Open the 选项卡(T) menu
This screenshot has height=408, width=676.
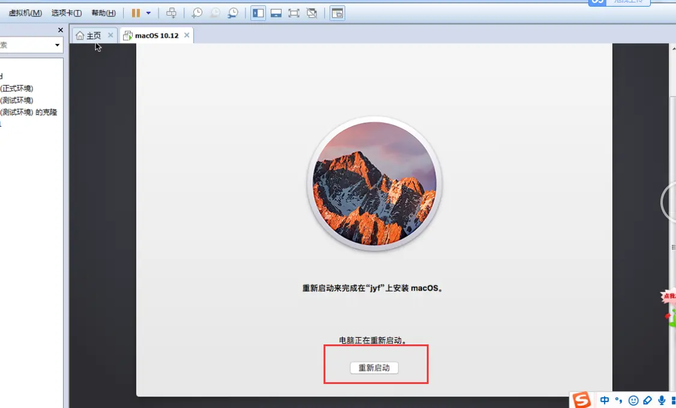coord(67,13)
